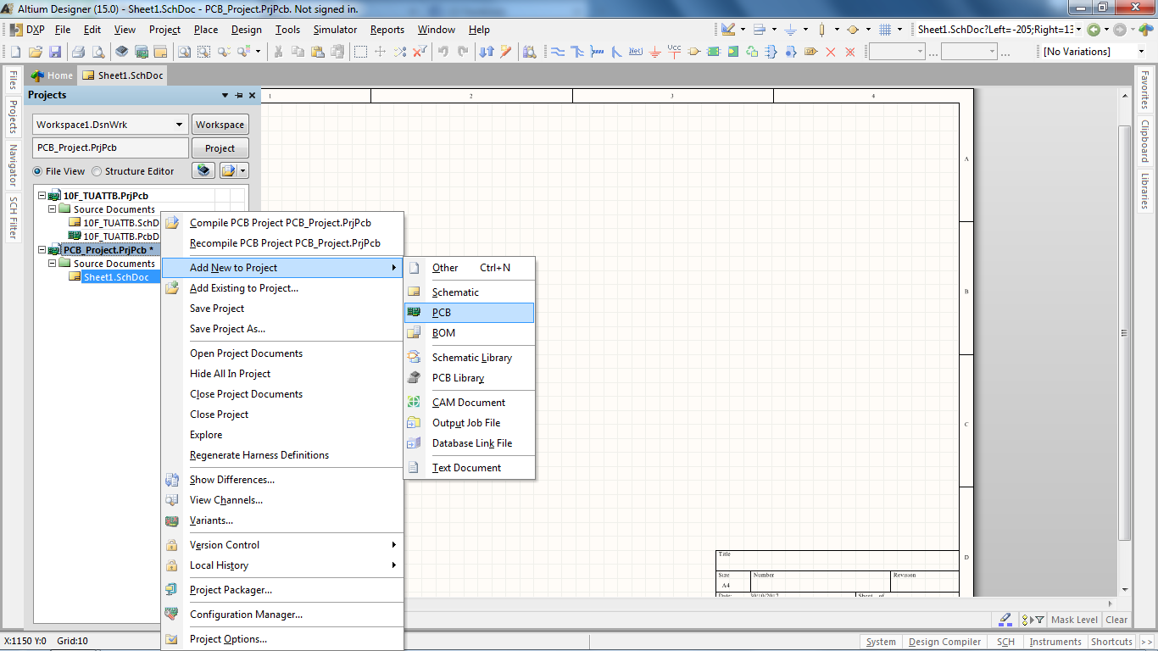The height and width of the screenshot is (651, 1158).
Task: Click the print toolbar icon
Action: pyautogui.click(x=78, y=52)
